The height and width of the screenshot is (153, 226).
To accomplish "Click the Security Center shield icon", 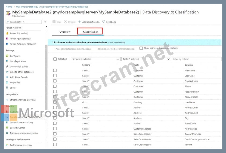I will click(x=7, y=128).
